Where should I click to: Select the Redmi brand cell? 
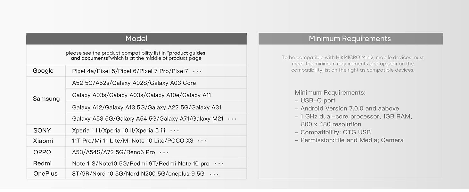point(42,164)
